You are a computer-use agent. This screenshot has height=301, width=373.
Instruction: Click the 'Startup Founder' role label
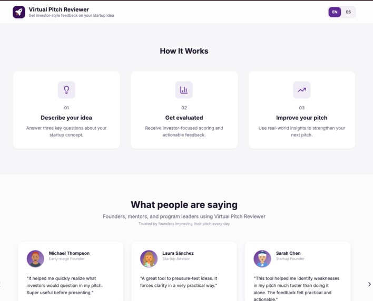[x=290, y=259]
